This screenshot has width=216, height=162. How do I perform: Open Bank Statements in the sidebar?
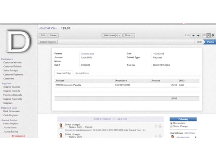coord(12,111)
